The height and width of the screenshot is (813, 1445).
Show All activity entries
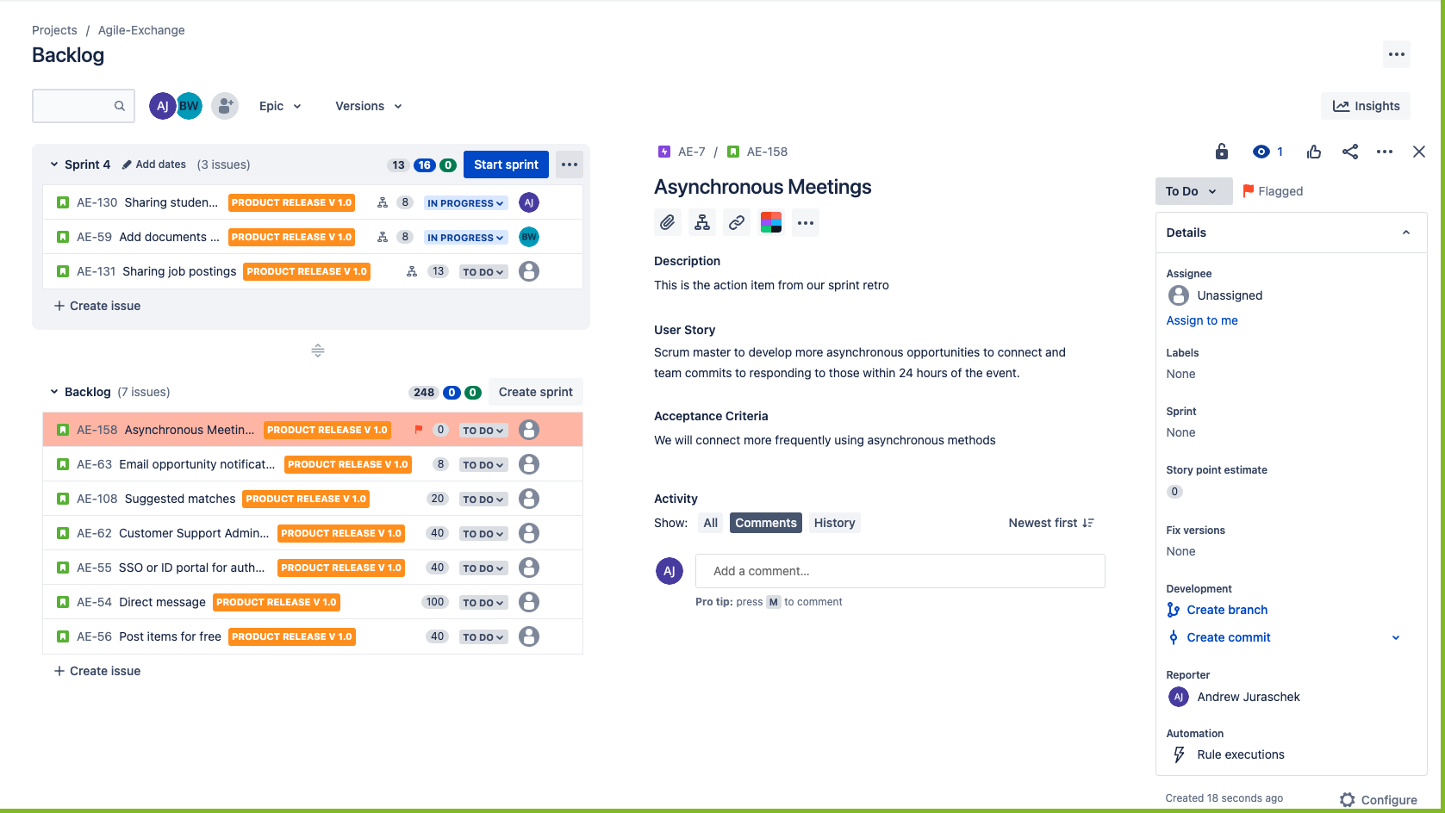710,522
